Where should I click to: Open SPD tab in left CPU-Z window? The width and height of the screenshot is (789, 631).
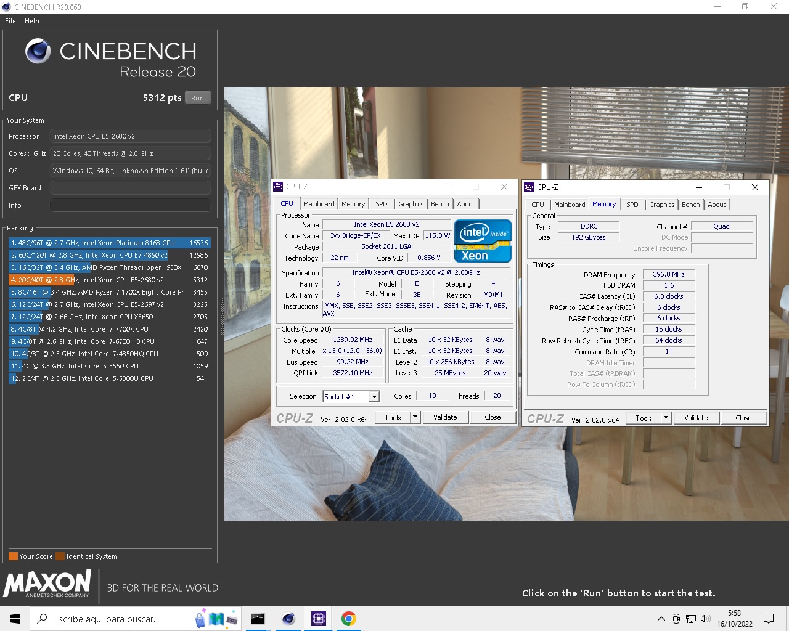[x=382, y=204]
